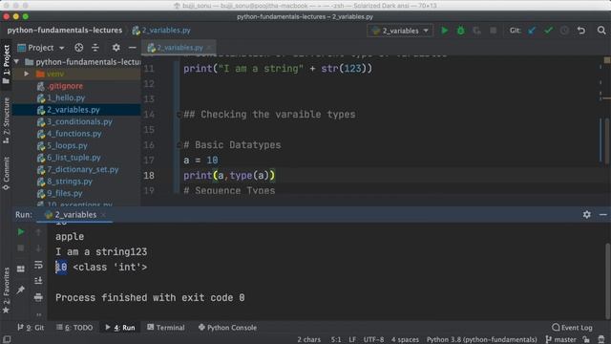Expand the venv folder
611x344 pixels.
tap(27, 74)
